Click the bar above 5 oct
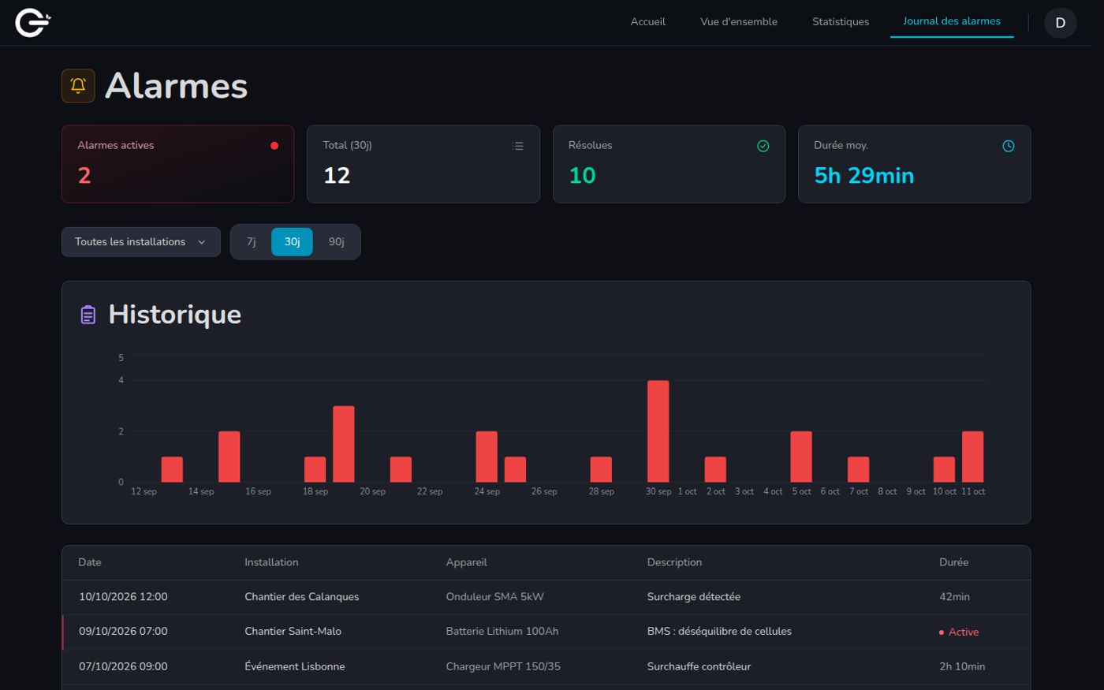This screenshot has width=1104, height=690. (x=801, y=457)
